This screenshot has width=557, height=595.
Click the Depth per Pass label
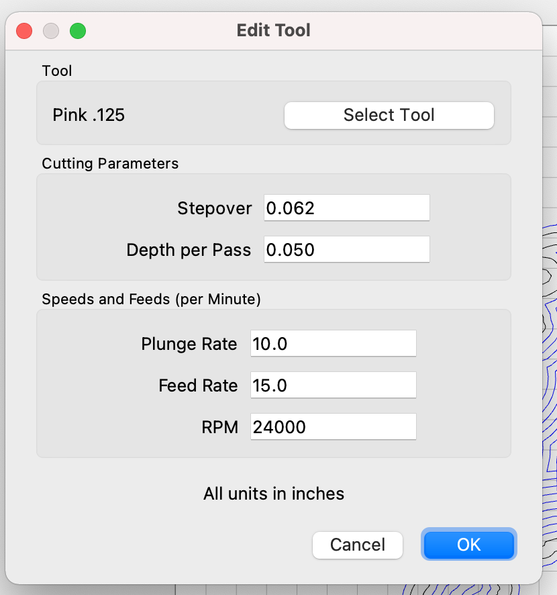pyautogui.click(x=189, y=250)
